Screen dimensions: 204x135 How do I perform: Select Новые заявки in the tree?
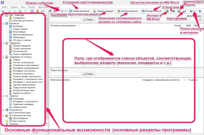pos(20,29)
